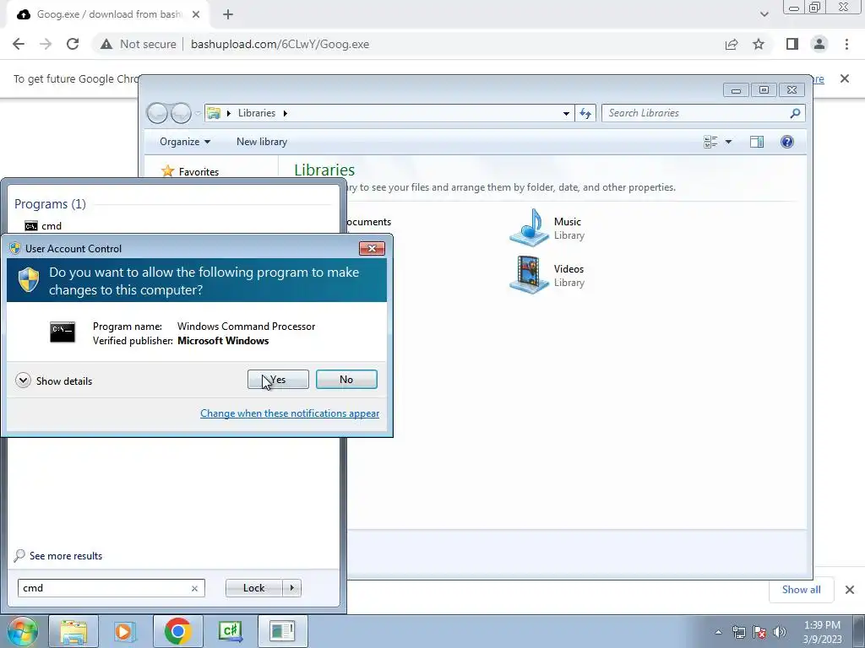Click Yes in User Account Control dialog

(x=278, y=380)
